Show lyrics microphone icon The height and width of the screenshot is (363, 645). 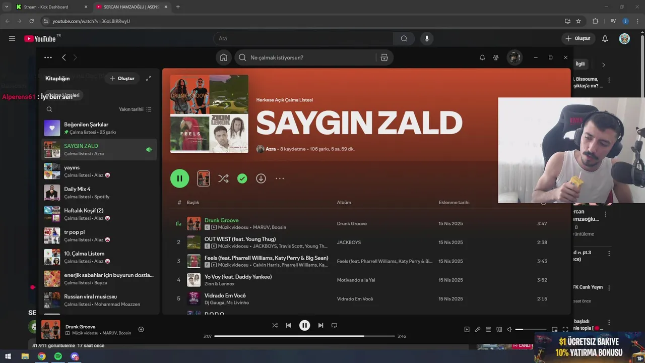tap(478, 329)
